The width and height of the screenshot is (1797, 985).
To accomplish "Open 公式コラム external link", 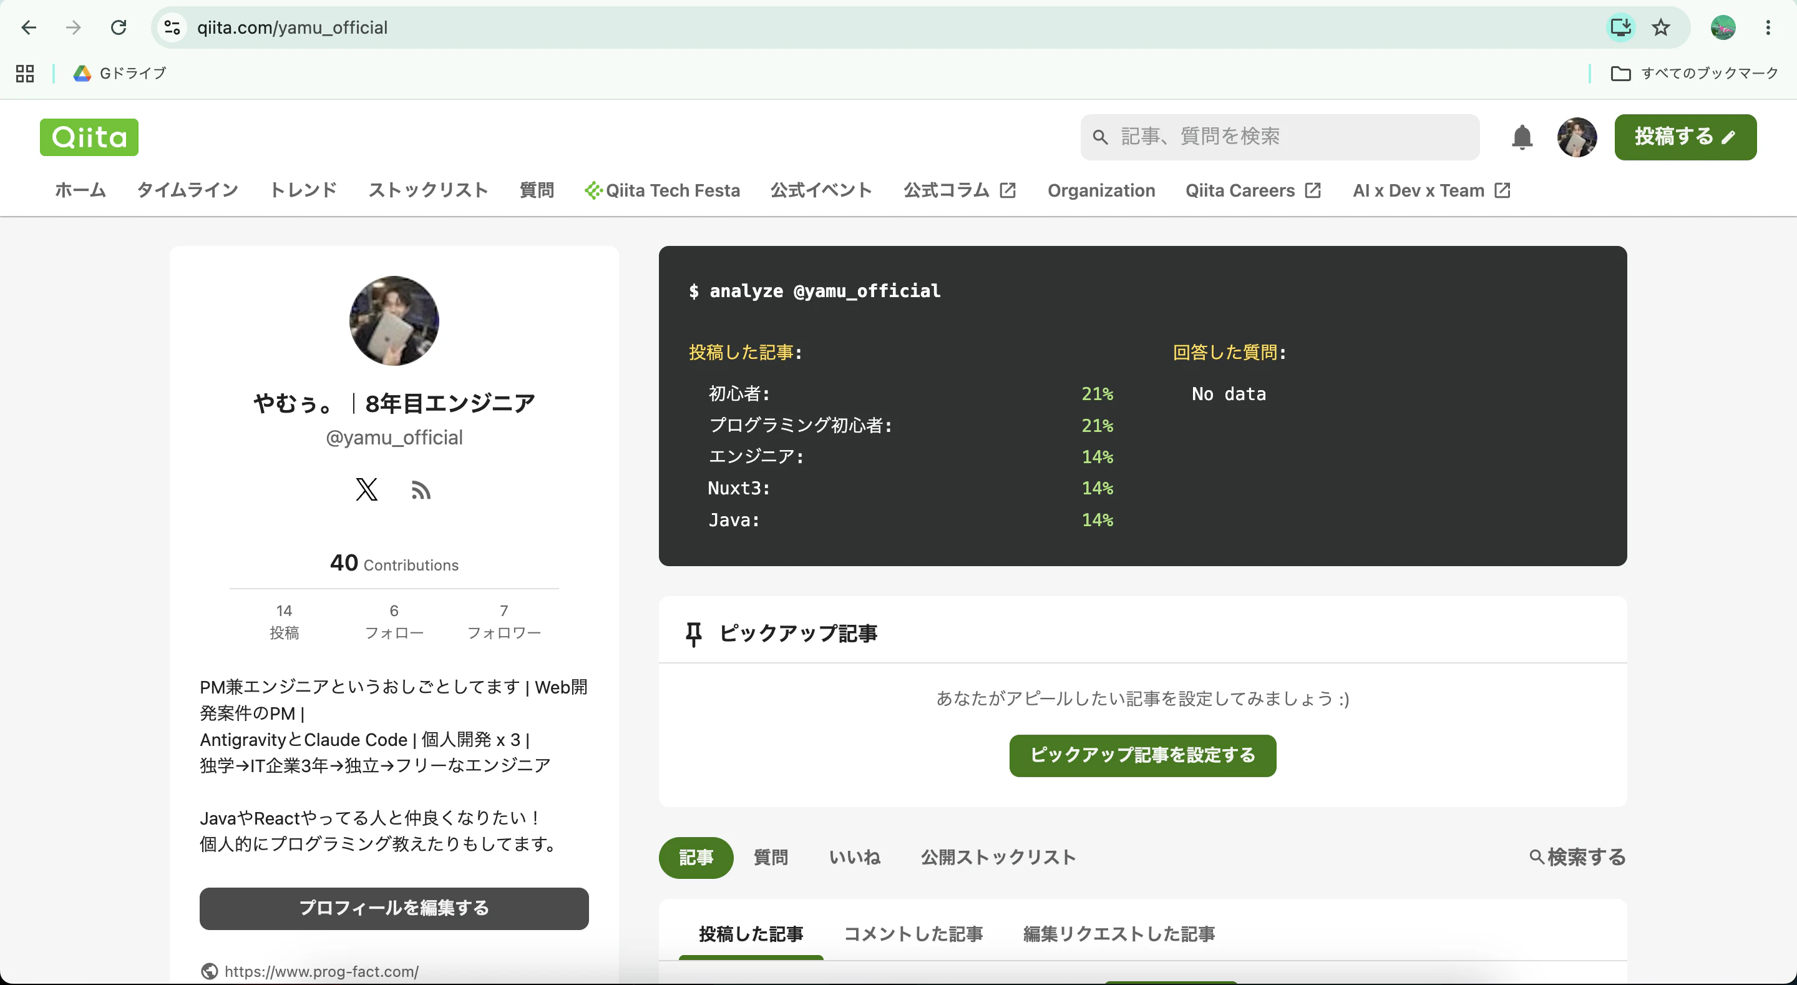I will pyautogui.click(x=959, y=190).
